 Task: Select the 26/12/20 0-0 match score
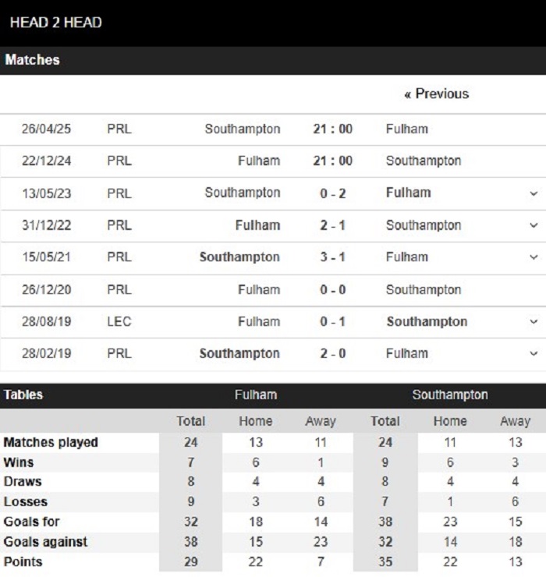tap(333, 289)
